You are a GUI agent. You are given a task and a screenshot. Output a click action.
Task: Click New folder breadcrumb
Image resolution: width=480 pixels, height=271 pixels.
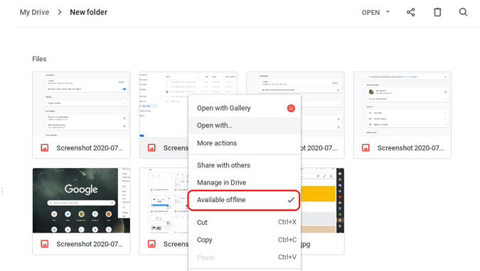88,12
